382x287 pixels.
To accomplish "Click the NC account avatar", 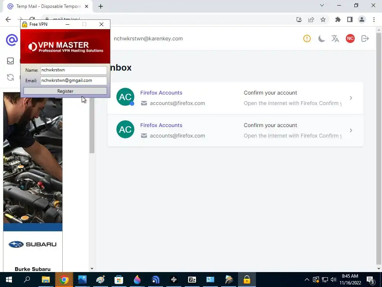I will 350,38.
